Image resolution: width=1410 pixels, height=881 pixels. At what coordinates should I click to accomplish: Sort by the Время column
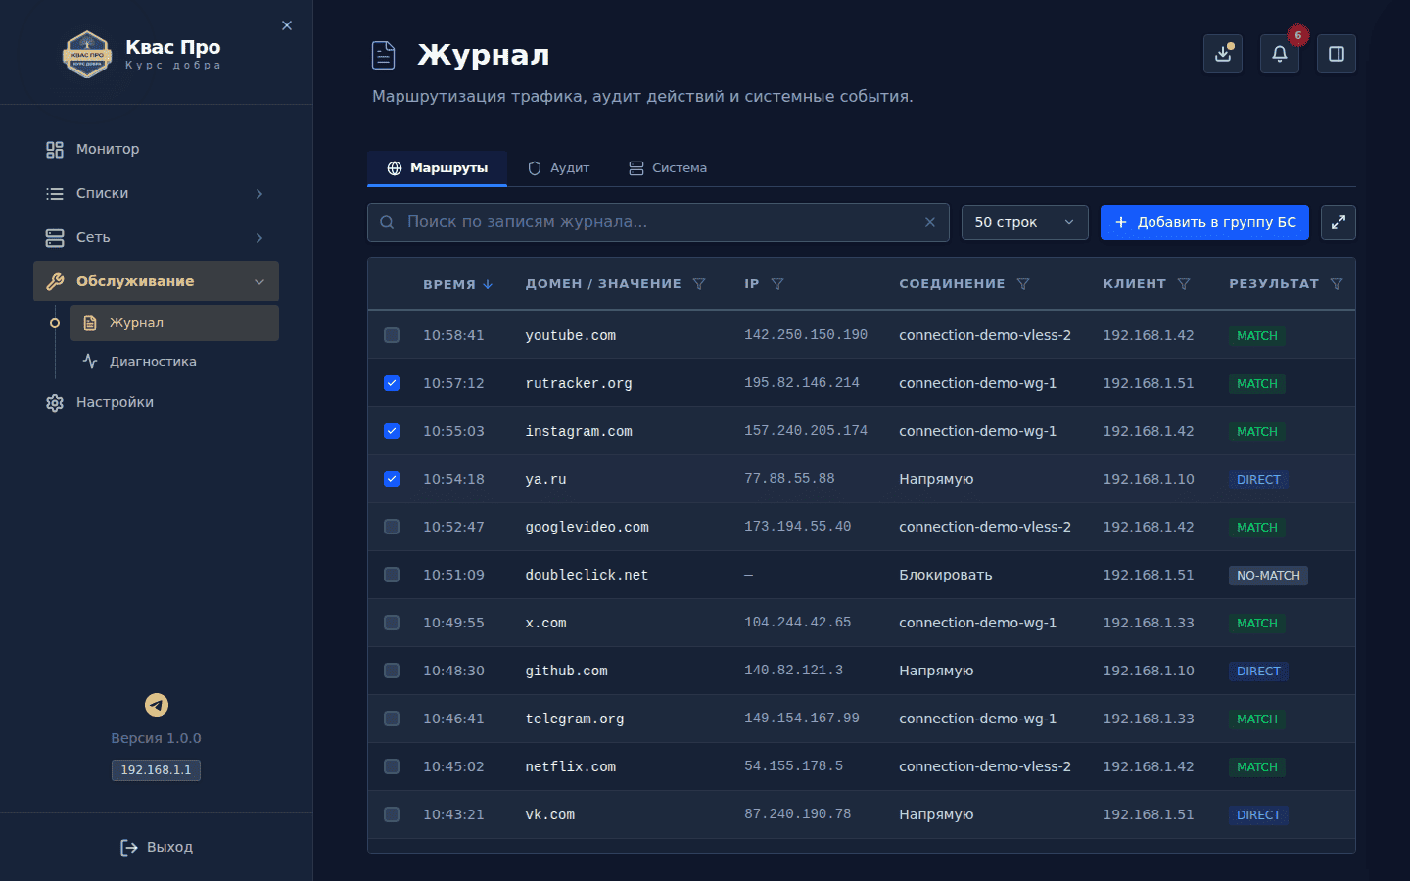(457, 284)
